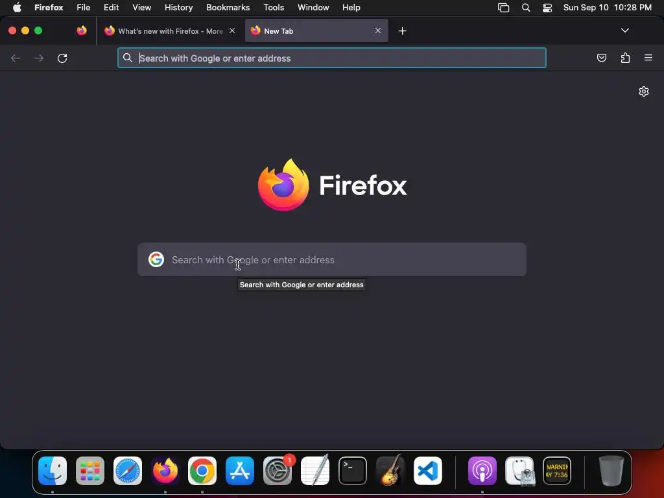The image size is (664, 498).
Task: Click the address bar magnifier icon
Action: coord(128,58)
